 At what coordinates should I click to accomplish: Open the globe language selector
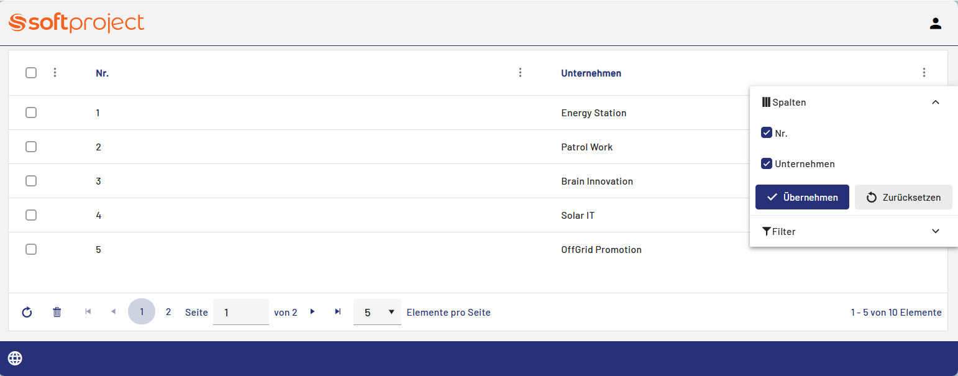point(15,358)
